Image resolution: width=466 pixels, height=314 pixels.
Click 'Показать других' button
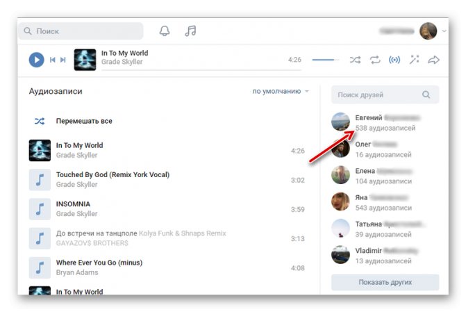click(x=385, y=282)
